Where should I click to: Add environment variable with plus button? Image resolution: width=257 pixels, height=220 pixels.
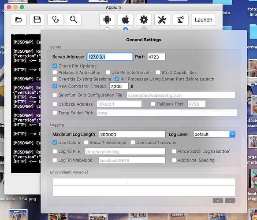[218, 201]
